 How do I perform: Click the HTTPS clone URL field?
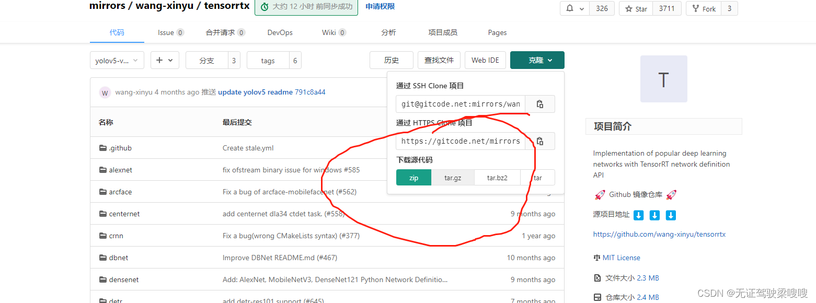461,141
